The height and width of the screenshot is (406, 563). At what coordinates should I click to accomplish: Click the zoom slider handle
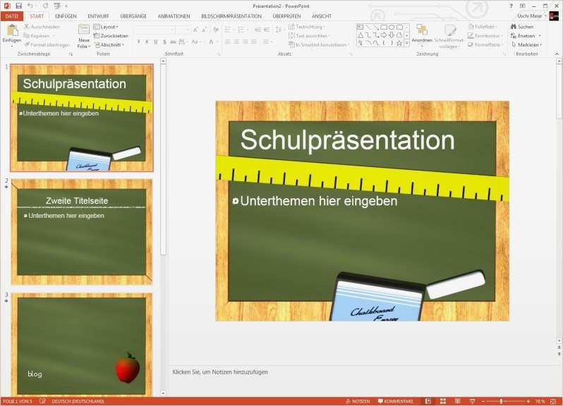click(501, 401)
